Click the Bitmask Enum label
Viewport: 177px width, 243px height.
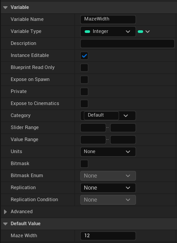[x=27, y=175]
